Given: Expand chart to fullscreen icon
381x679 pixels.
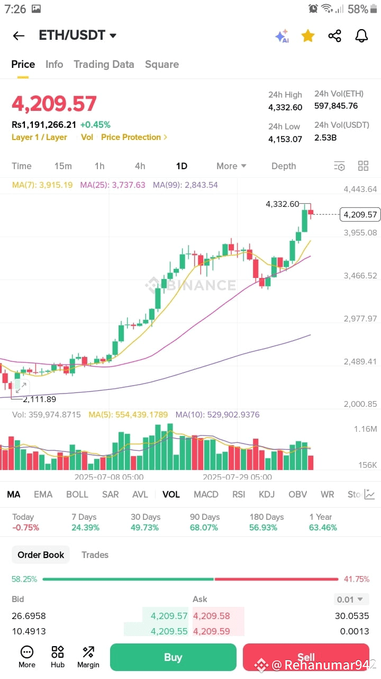Looking at the screenshot, I should [21, 387].
